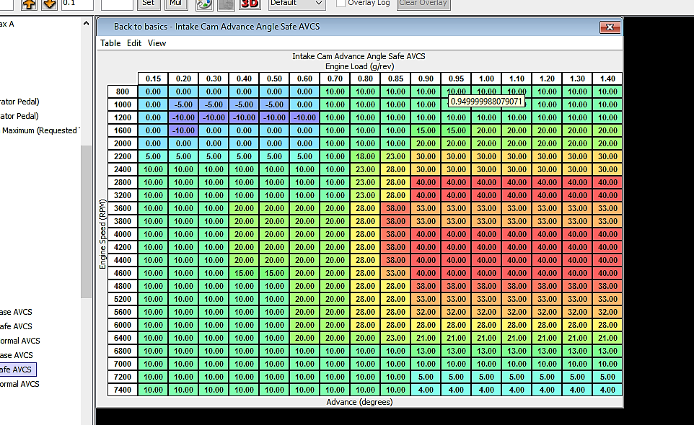Open the Default dropdown in the toolbar
This screenshot has width=694, height=425.
click(297, 3)
